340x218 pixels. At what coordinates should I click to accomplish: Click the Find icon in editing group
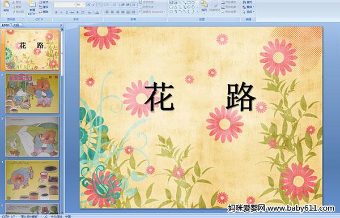[248, 2]
